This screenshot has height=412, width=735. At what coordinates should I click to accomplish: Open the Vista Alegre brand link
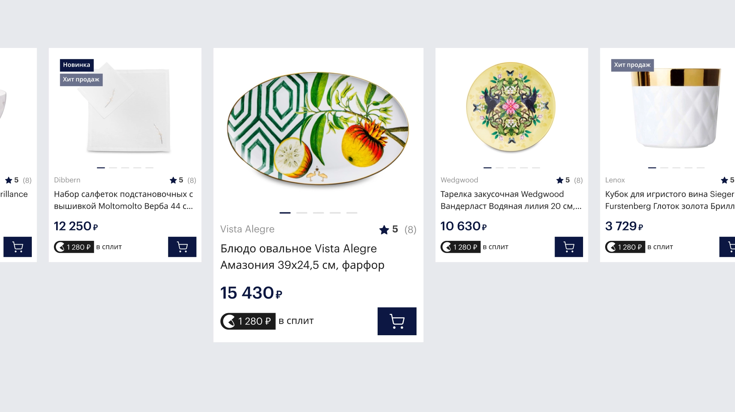(x=247, y=229)
